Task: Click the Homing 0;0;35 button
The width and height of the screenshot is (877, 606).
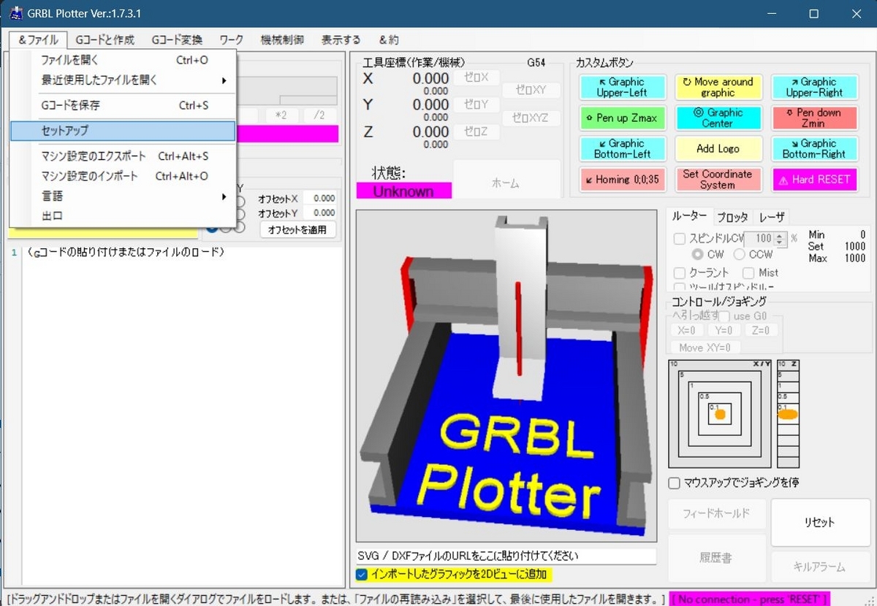Action: point(621,179)
